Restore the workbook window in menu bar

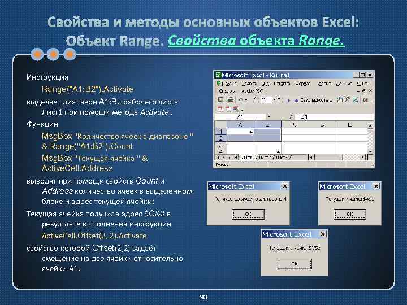tap(364, 91)
